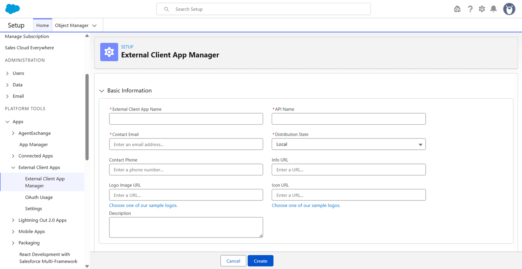The height and width of the screenshot is (269, 522).
Task: Click the Create button
Action: [x=260, y=261]
